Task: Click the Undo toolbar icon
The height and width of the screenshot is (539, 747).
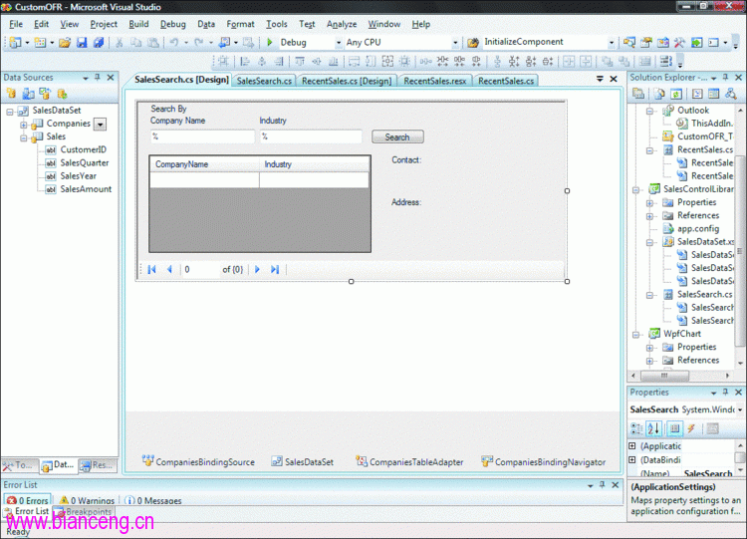Action: [174, 43]
